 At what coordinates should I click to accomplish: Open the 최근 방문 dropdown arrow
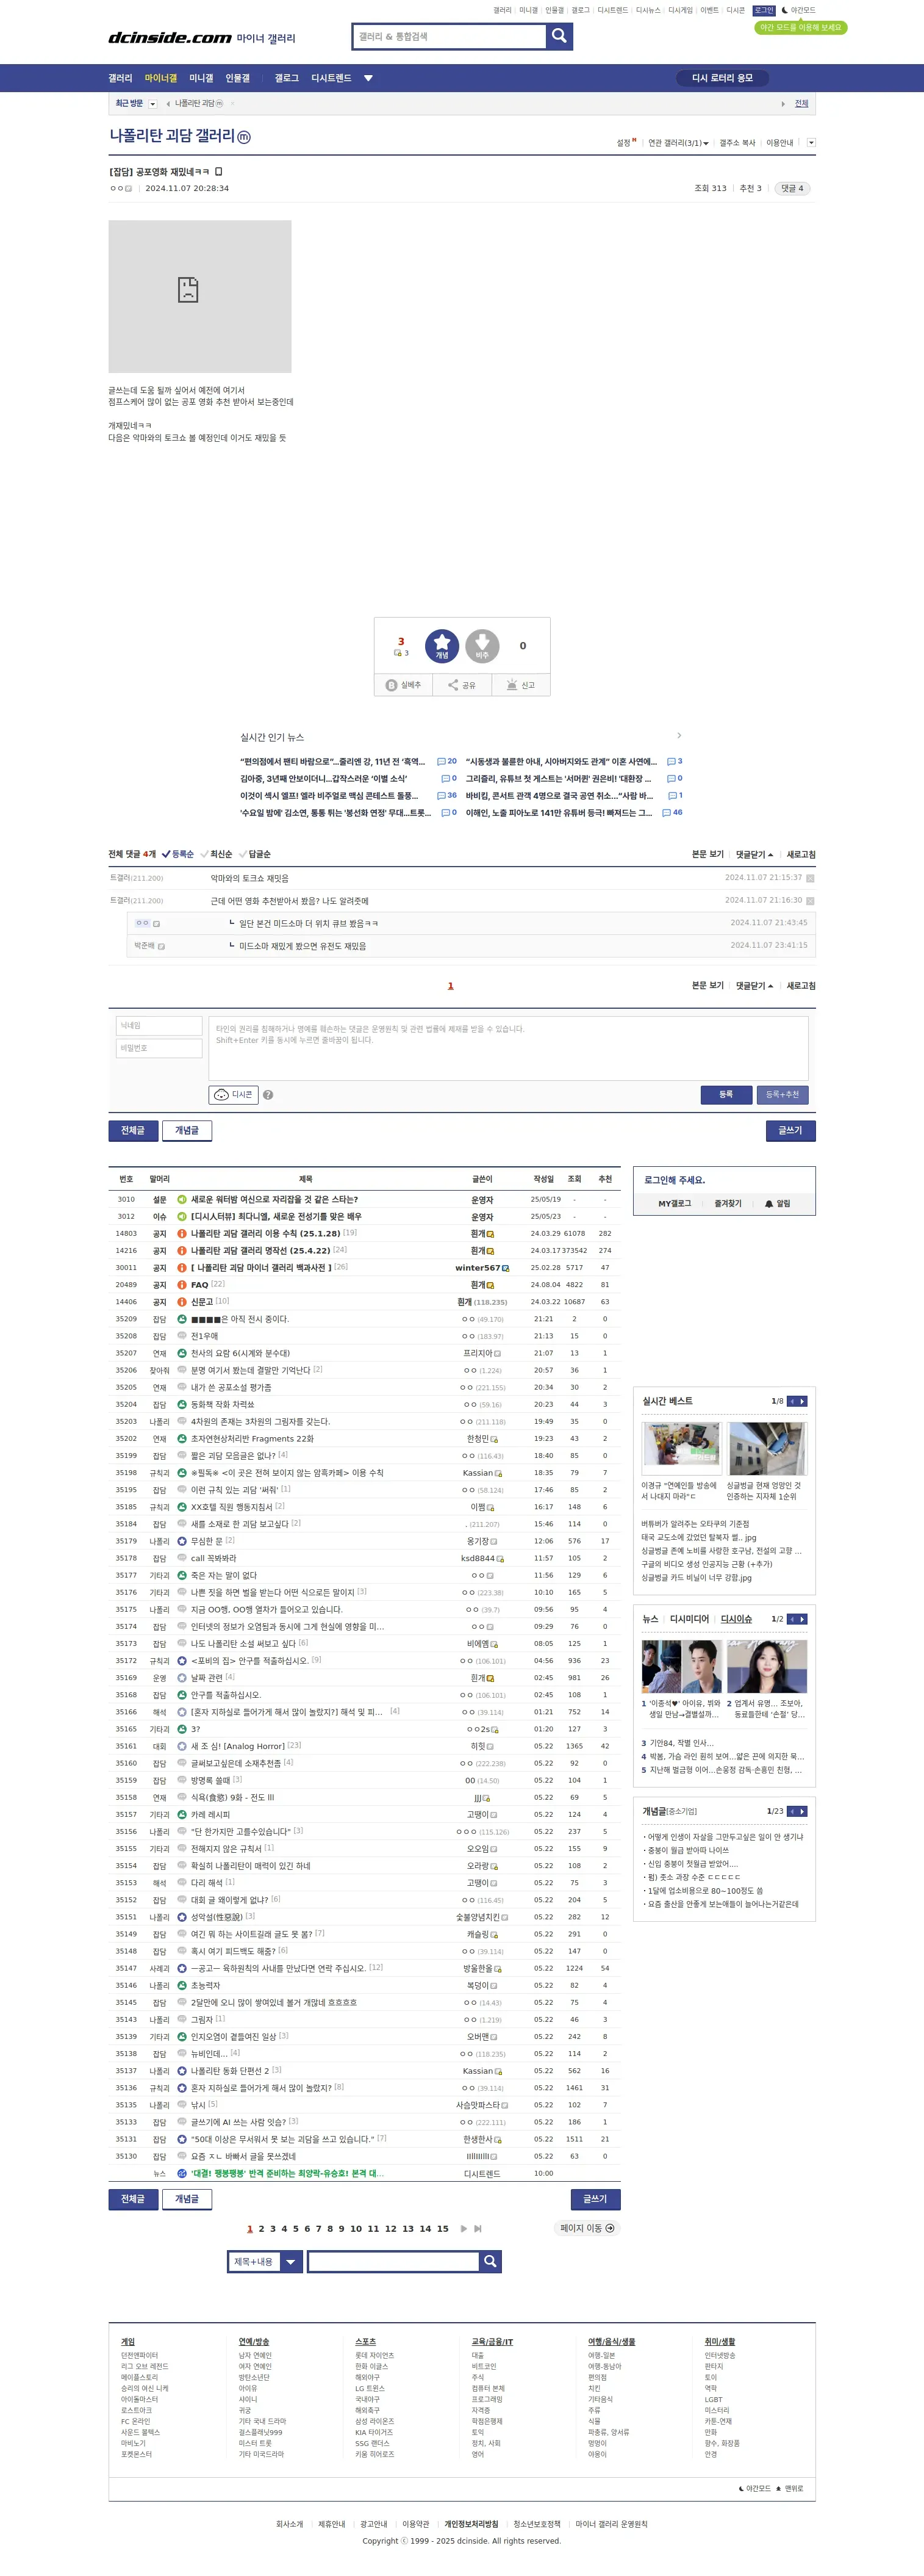click(x=153, y=104)
